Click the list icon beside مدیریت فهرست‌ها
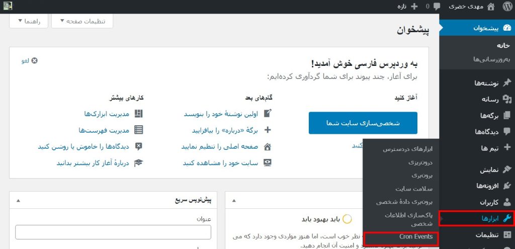 tap(139, 130)
